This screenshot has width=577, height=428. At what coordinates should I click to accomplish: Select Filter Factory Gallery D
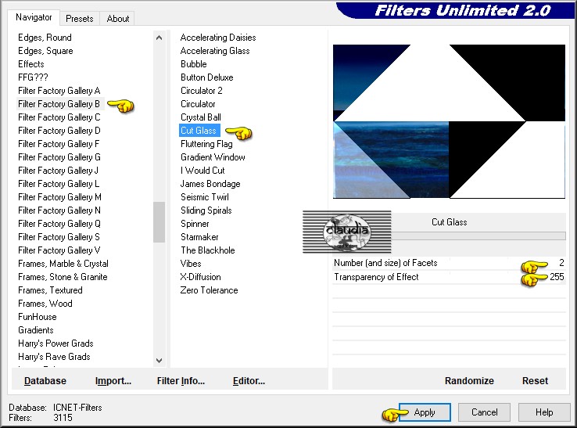point(59,131)
